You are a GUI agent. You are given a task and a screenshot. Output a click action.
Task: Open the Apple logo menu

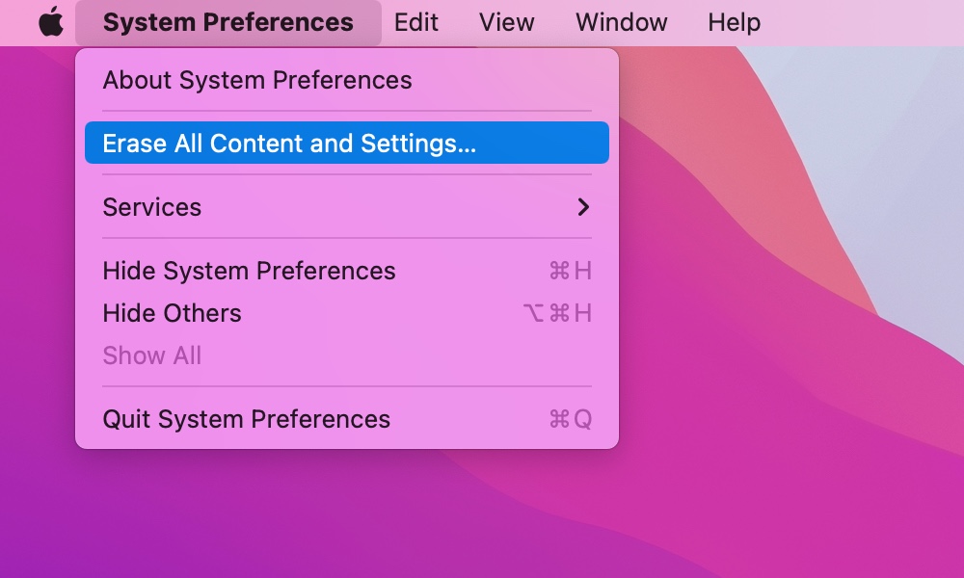[x=51, y=22]
